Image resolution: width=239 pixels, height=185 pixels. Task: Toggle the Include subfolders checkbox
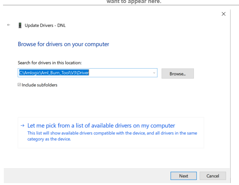click(20, 85)
